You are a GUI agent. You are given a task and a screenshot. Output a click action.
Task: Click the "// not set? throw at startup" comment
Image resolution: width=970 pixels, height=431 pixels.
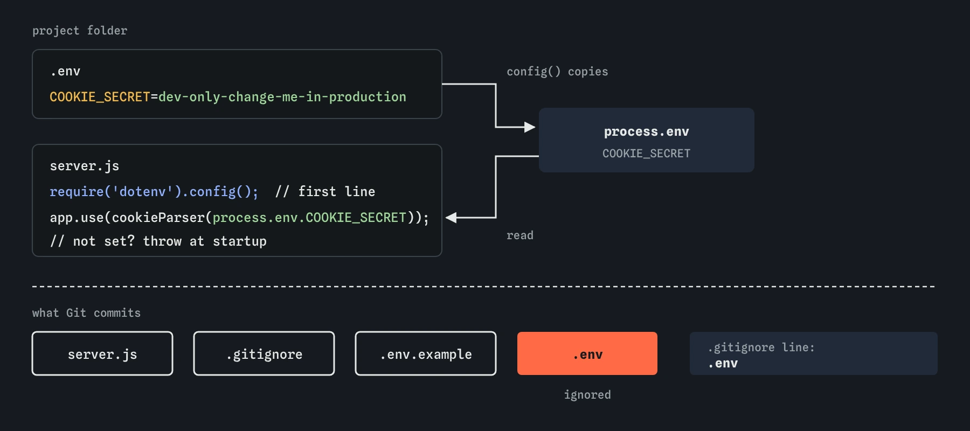[x=158, y=241]
